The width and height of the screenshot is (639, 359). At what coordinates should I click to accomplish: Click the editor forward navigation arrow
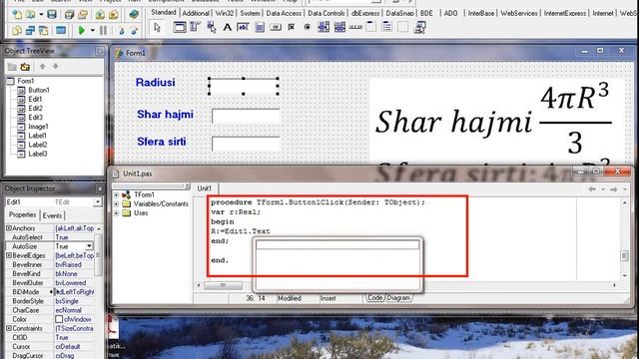614,188
